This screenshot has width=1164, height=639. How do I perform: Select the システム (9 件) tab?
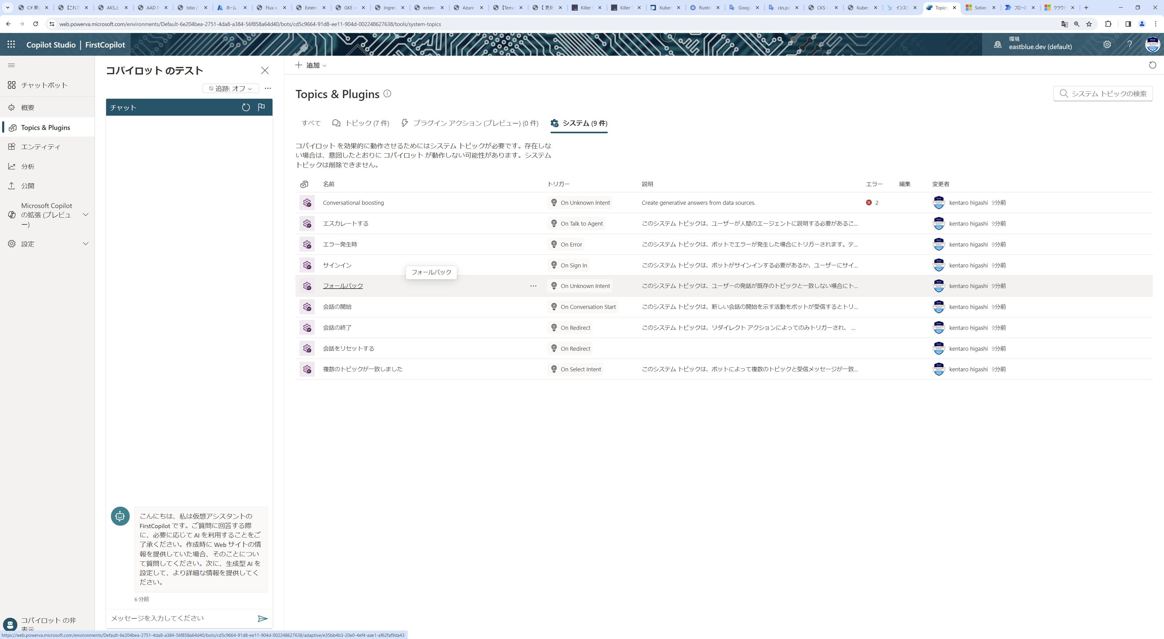[x=579, y=123]
